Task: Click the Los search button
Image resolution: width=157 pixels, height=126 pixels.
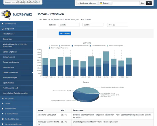Action: tap(143, 3)
